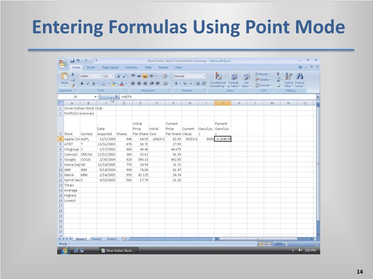Toggle Underline formatting

point(94,84)
